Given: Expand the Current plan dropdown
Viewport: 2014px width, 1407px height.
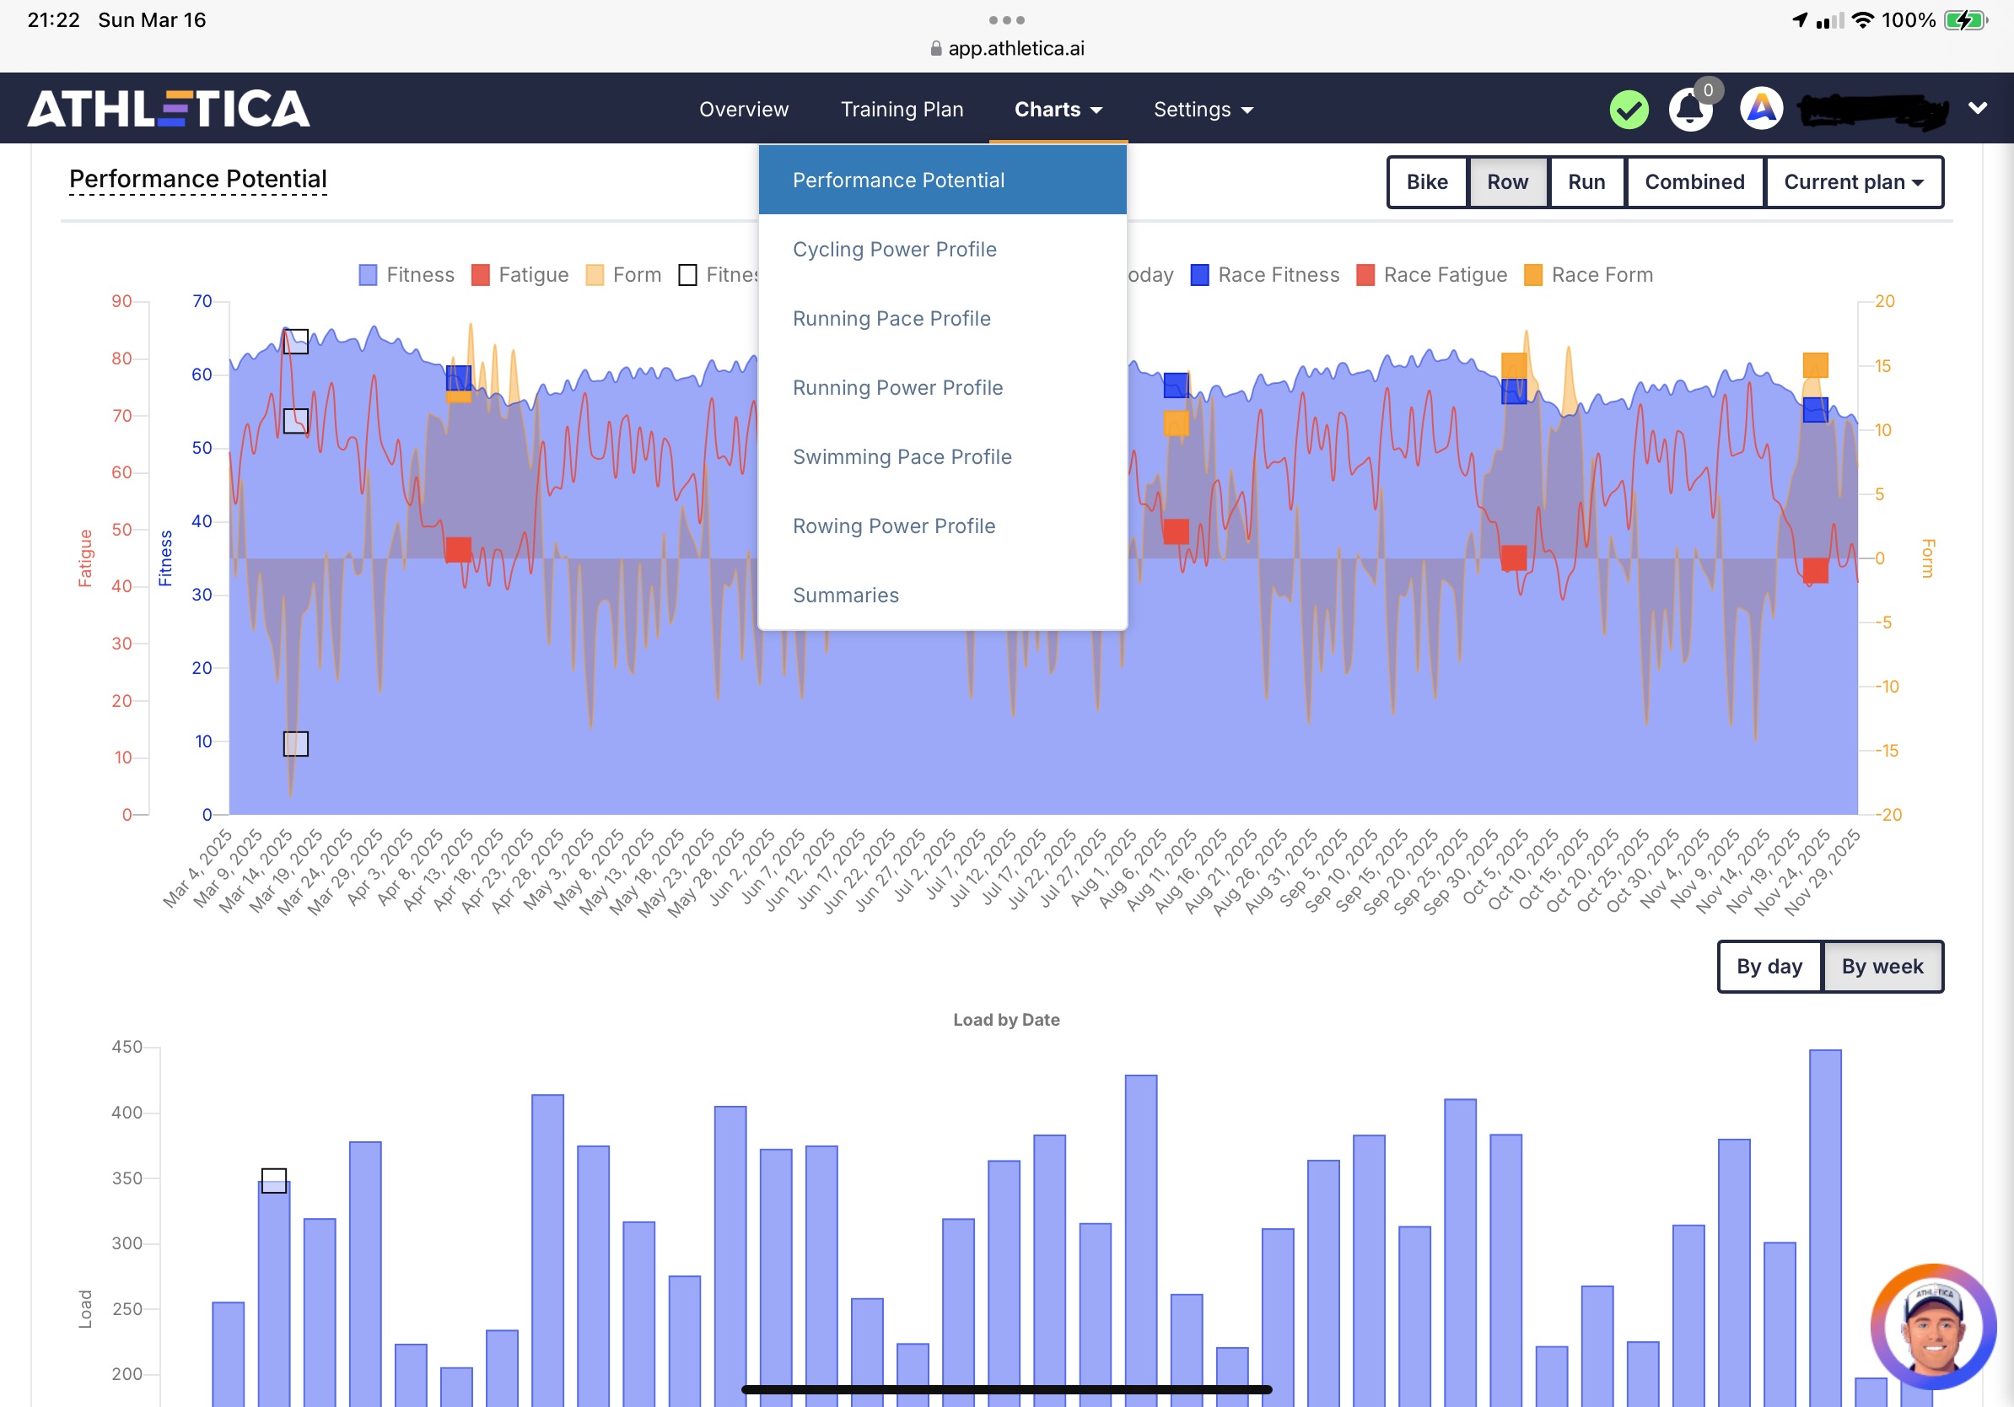Looking at the screenshot, I should (x=1854, y=181).
